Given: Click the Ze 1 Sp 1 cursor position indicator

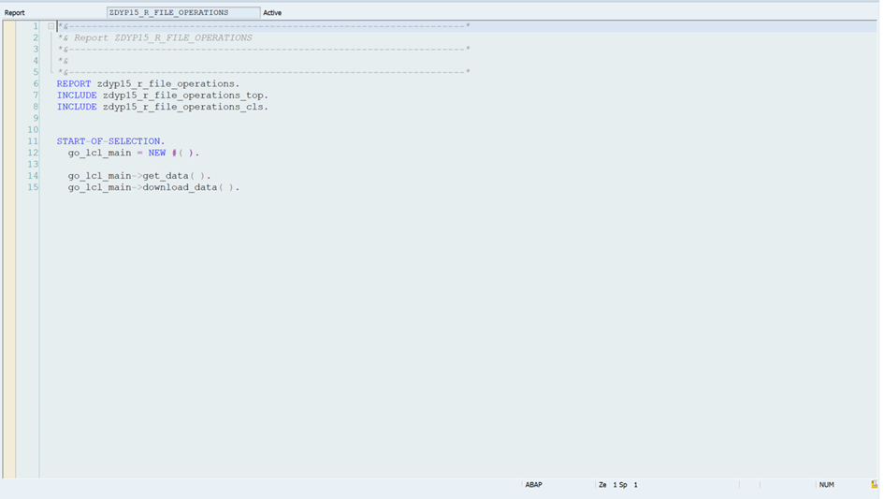Looking at the screenshot, I should (x=617, y=485).
